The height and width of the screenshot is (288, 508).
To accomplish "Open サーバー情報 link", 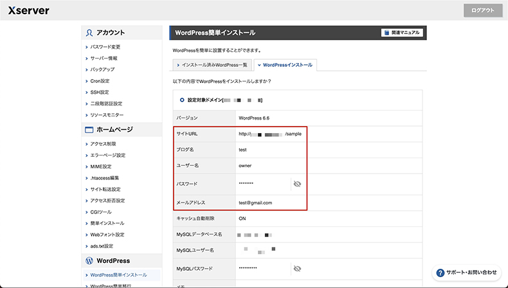I will [104, 59].
